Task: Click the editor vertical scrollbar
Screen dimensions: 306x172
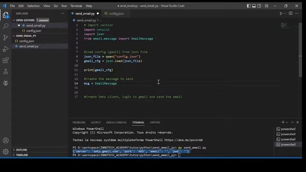Action: click(x=301, y=50)
